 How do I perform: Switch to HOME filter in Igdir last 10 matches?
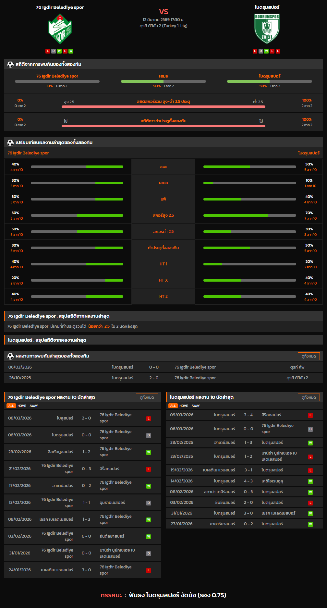pyautogui.click(x=22, y=406)
